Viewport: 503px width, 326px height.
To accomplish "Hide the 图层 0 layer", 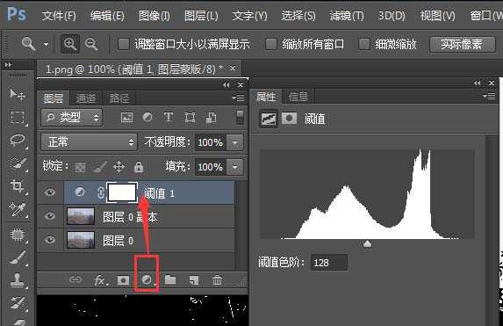I will tap(50, 240).
